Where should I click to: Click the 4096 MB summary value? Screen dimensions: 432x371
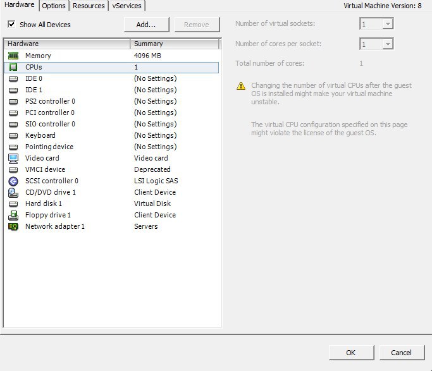point(147,56)
